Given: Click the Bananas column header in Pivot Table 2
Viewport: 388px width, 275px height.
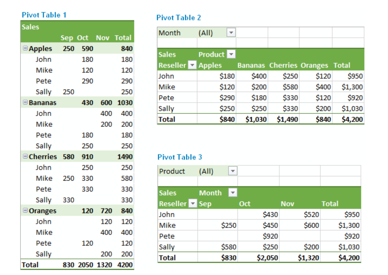Looking at the screenshot, I should click(251, 65).
